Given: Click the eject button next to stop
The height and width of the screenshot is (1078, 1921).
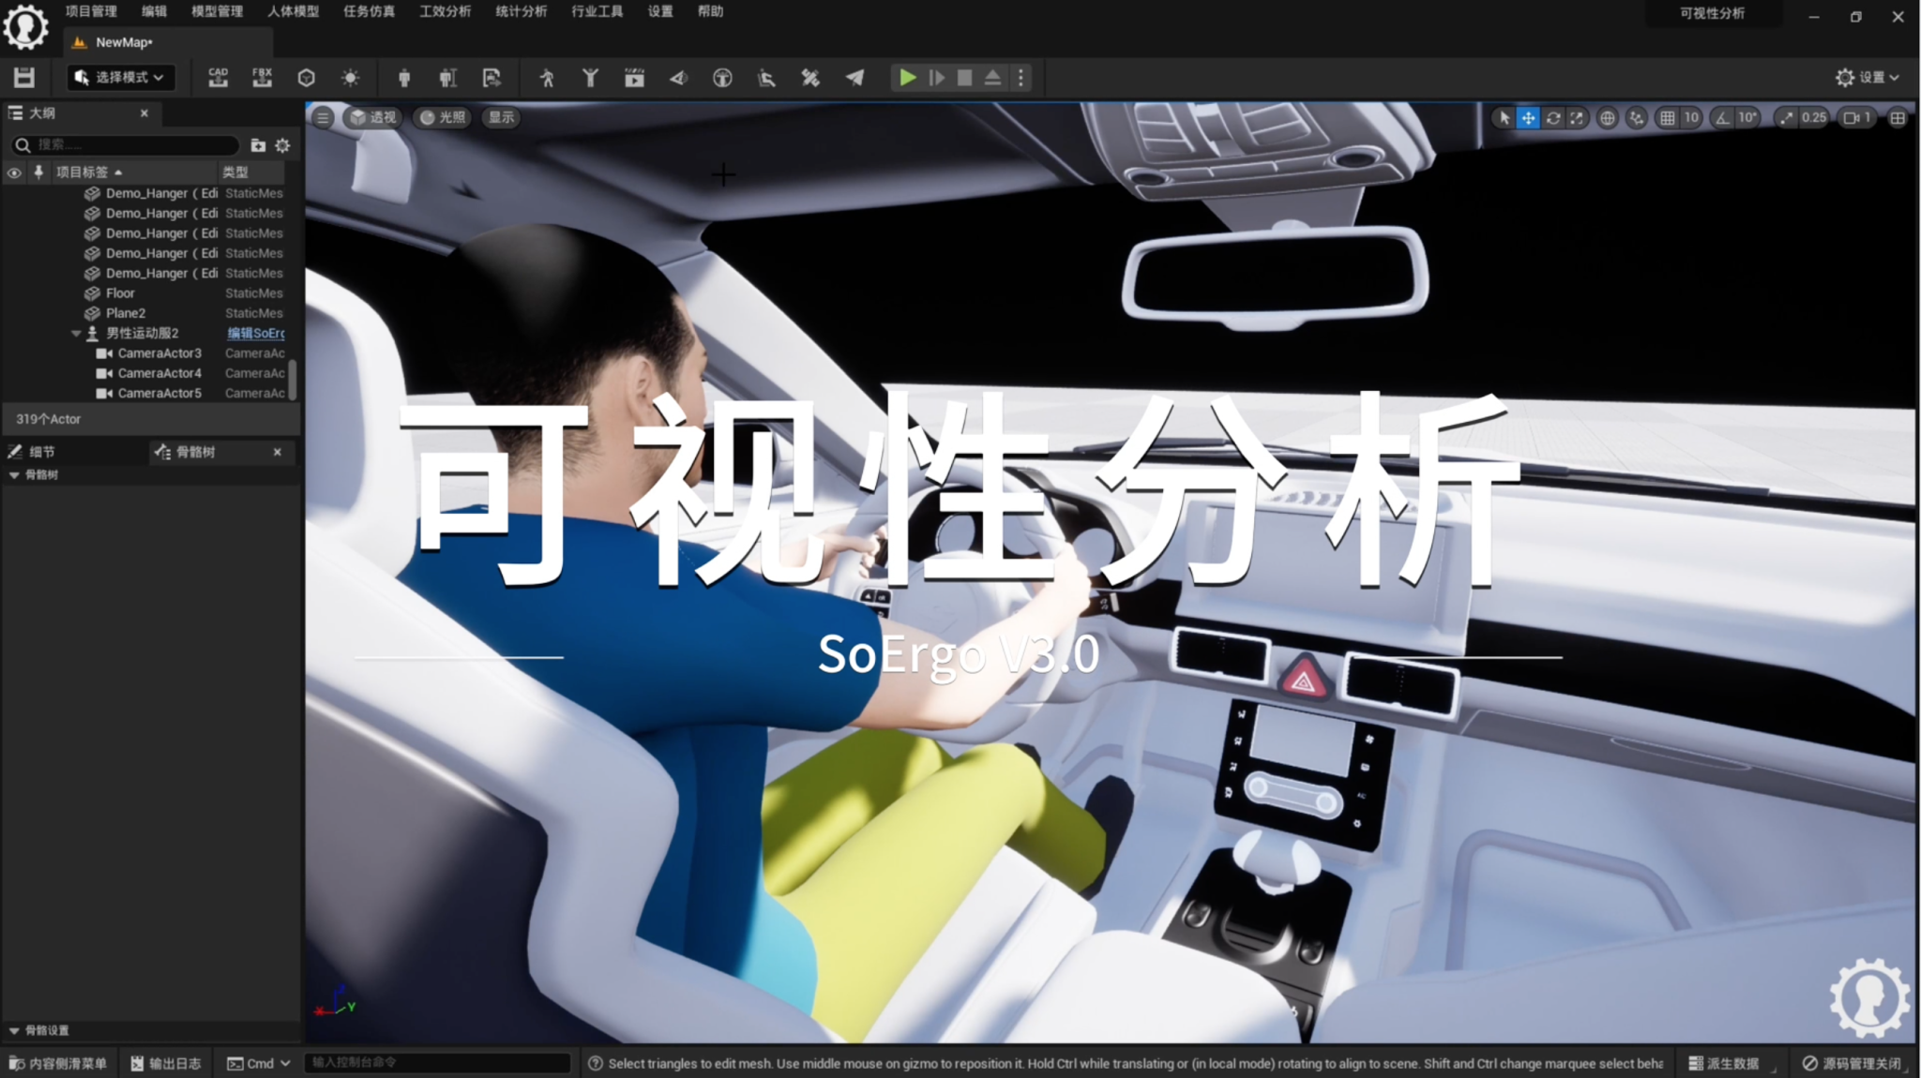Looking at the screenshot, I should [992, 78].
